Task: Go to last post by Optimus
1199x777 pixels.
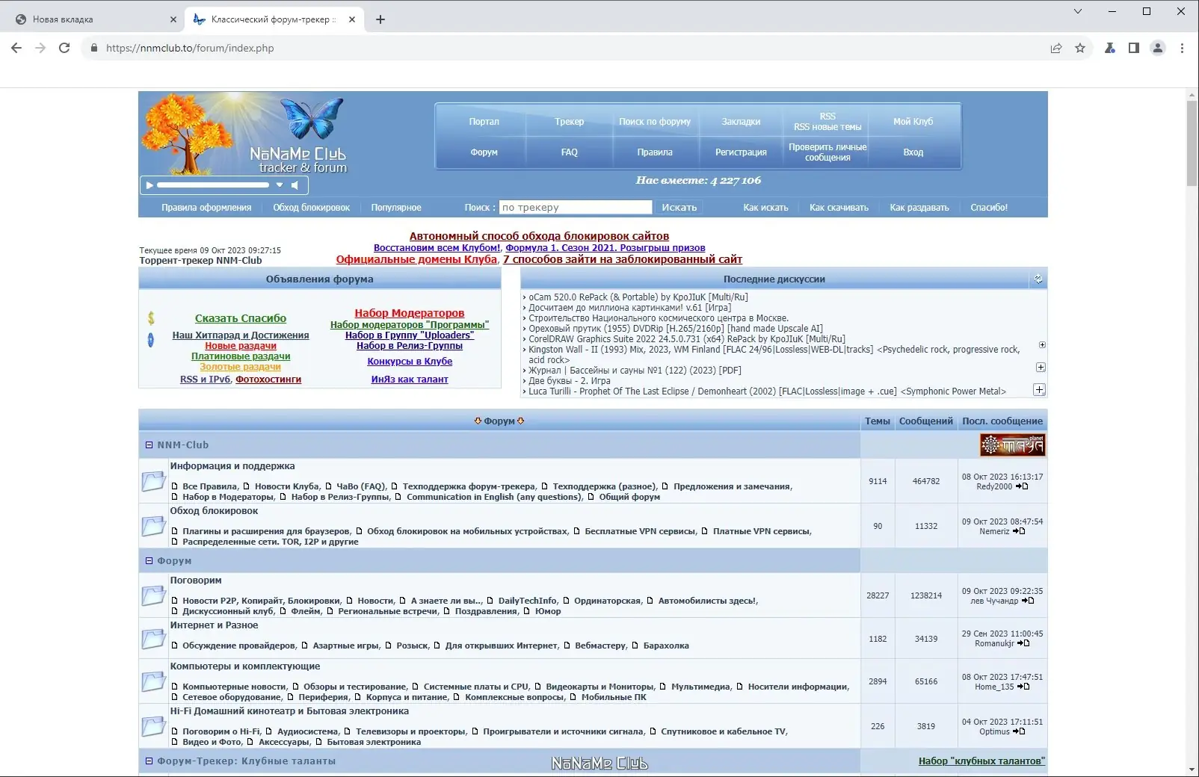Action: coord(1019,731)
